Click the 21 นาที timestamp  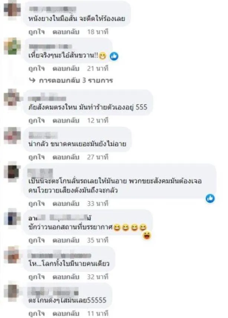pyautogui.click(x=98, y=69)
